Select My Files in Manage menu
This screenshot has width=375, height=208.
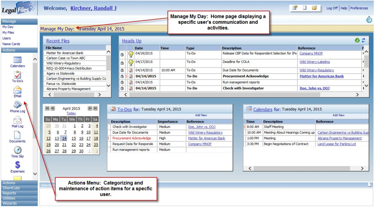[x=8, y=32]
